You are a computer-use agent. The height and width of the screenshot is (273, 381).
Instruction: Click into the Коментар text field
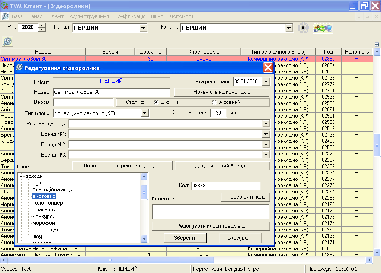pos(211,211)
